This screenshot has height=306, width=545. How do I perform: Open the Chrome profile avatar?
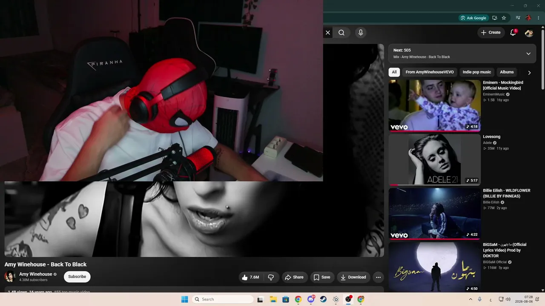click(x=528, y=18)
